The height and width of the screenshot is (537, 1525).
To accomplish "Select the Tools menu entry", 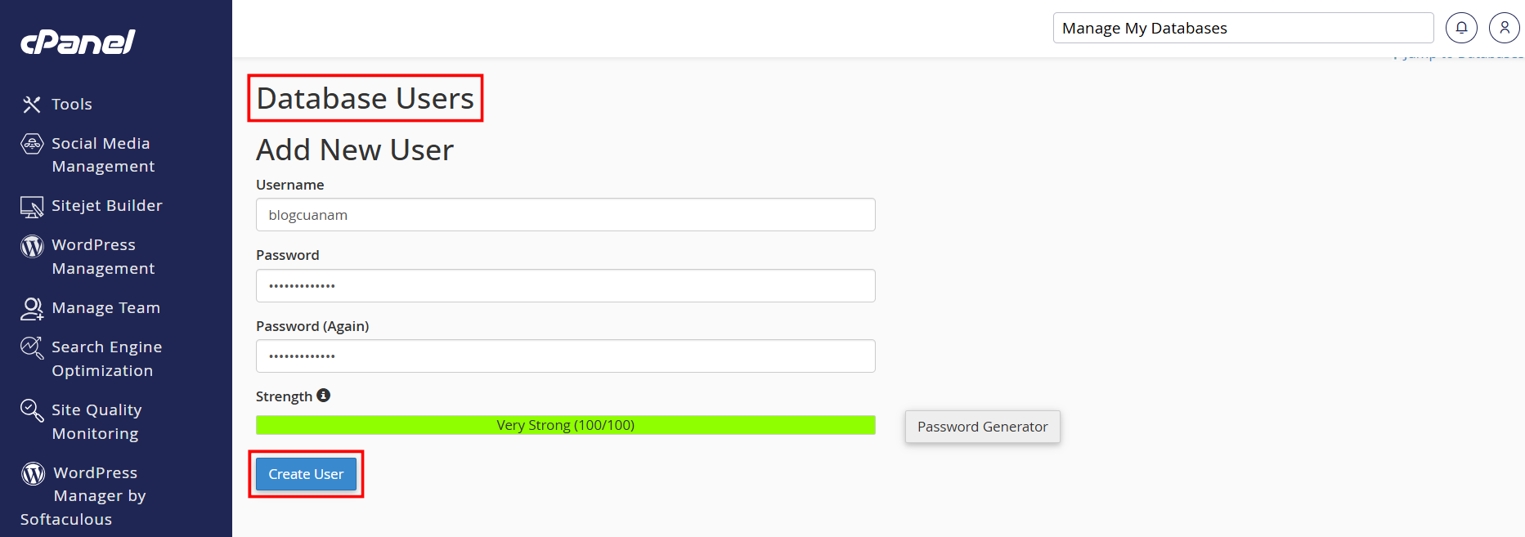I will 71,104.
